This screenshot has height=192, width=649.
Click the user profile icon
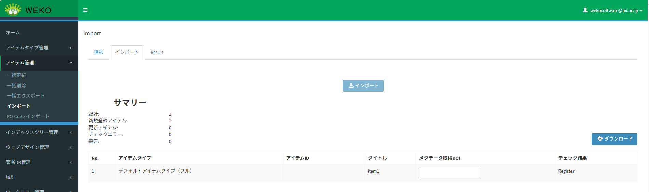click(x=585, y=10)
